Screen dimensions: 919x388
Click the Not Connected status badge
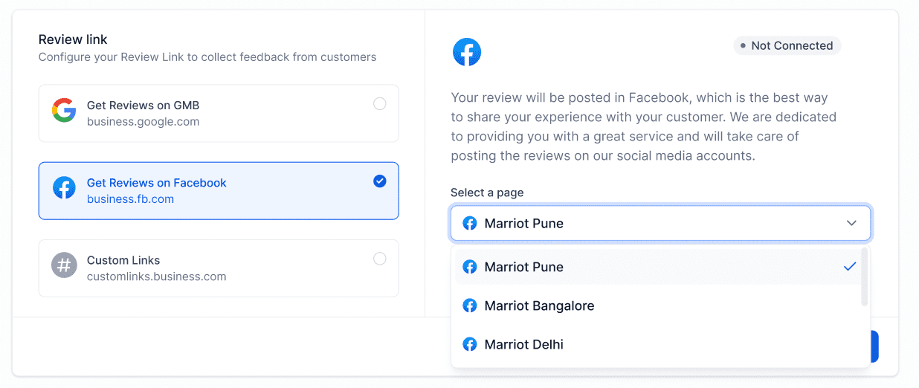(x=787, y=45)
